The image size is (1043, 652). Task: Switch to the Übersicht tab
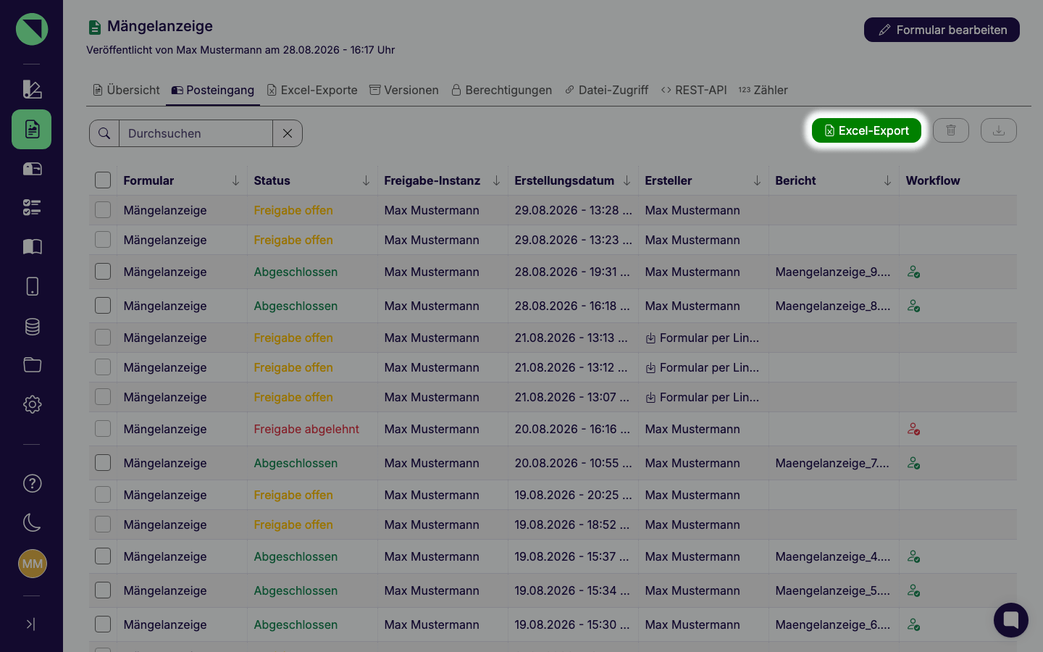[x=126, y=90]
